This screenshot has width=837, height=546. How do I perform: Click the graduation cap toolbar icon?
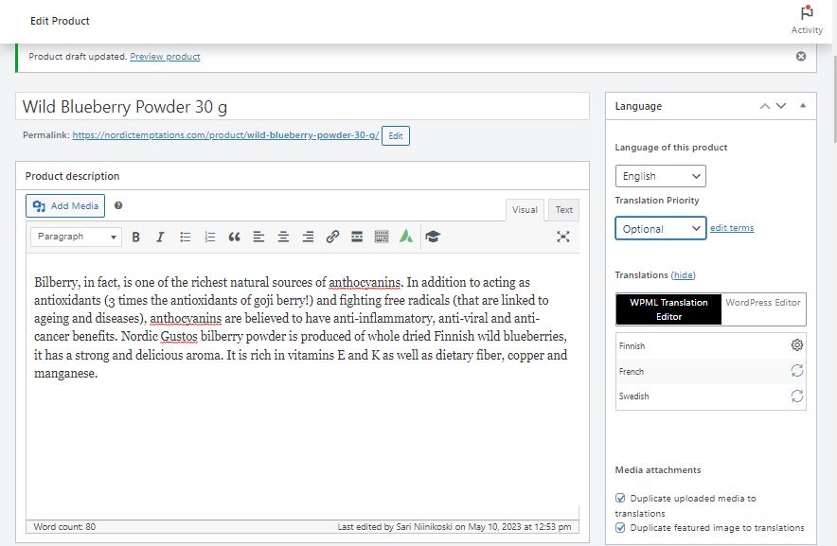point(433,237)
